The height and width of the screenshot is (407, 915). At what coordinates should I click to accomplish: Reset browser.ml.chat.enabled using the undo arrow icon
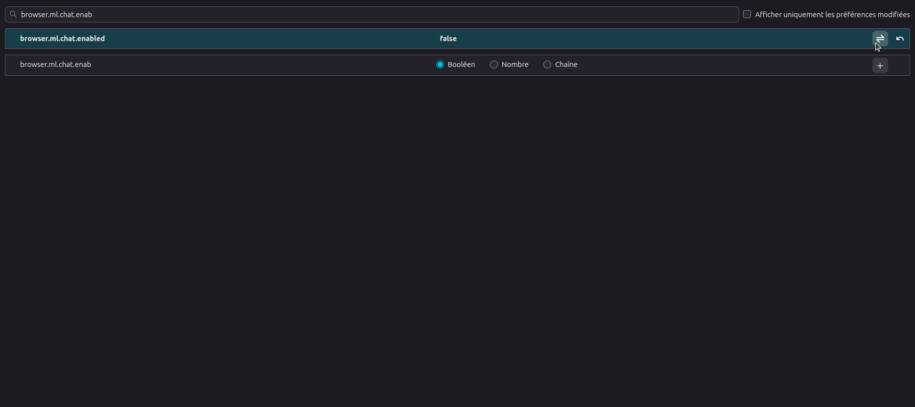[x=900, y=39]
